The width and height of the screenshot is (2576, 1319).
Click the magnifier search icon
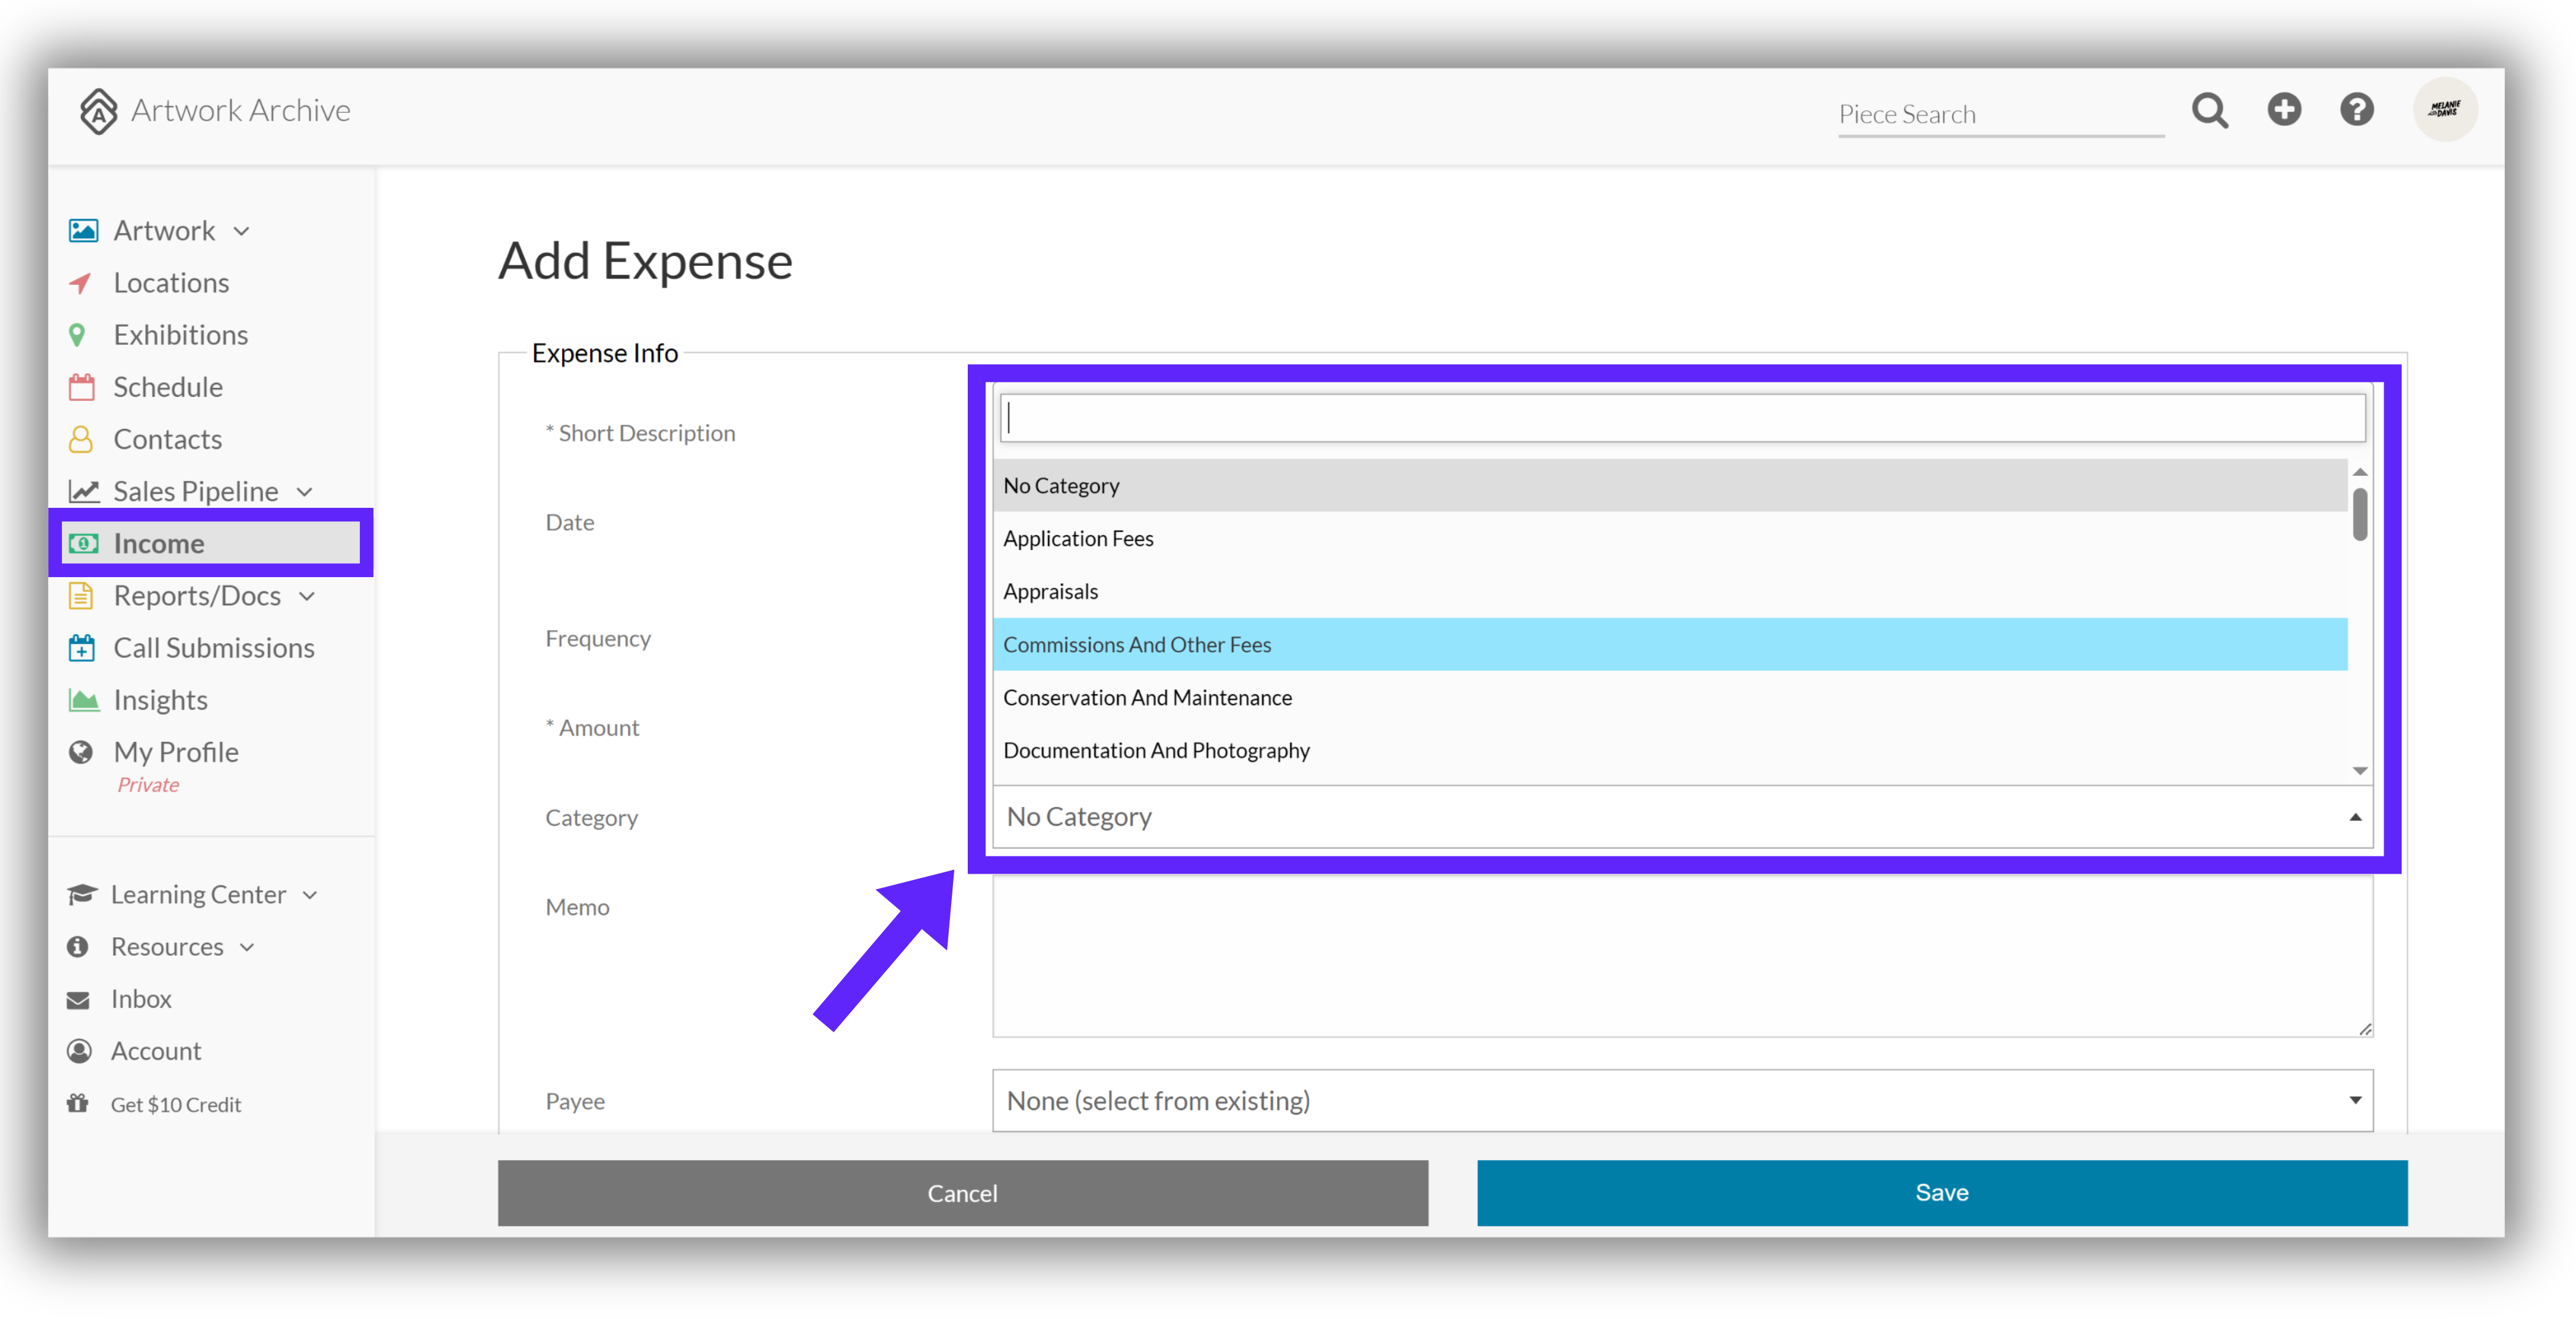coord(2209,110)
